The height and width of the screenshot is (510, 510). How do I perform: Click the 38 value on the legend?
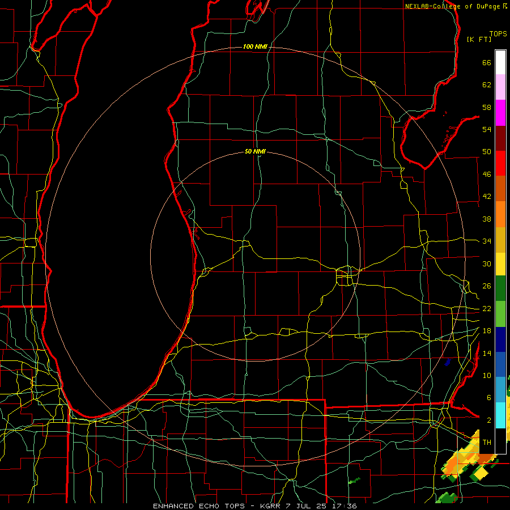487,219
